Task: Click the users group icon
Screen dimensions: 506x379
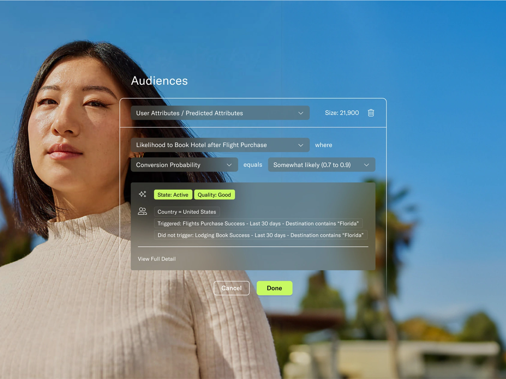Action: 142,211
